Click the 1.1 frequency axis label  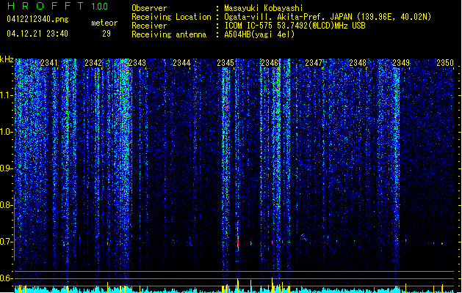7,95
